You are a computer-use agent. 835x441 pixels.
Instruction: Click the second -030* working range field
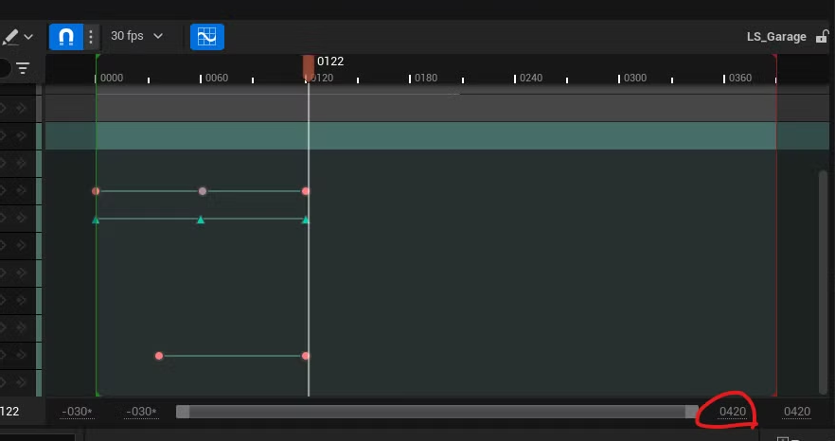(x=141, y=412)
